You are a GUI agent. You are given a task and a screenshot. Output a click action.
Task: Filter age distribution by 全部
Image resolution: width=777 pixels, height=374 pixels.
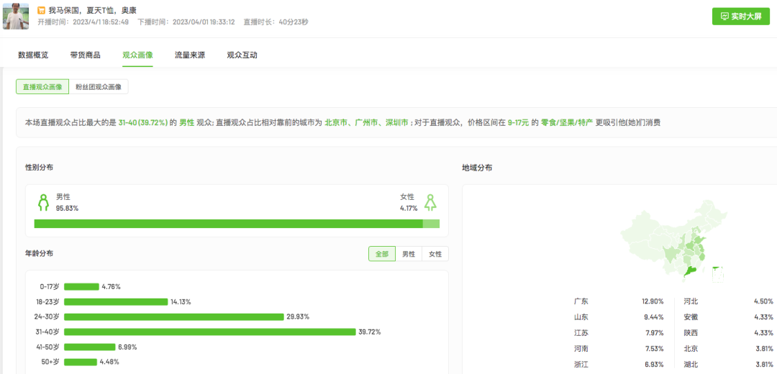pyautogui.click(x=381, y=254)
